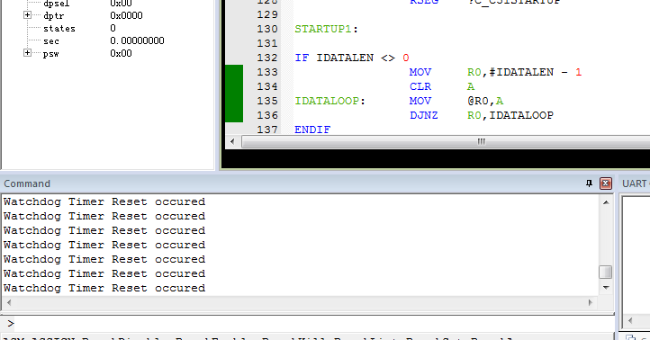Select the psw register name
The image size is (650, 340).
[x=51, y=54]
